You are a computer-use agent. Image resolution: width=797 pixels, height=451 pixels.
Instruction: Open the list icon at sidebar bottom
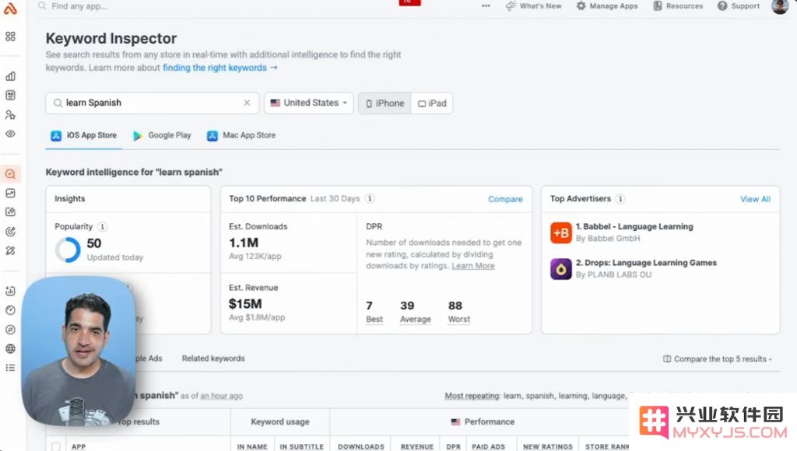point(10,368)
